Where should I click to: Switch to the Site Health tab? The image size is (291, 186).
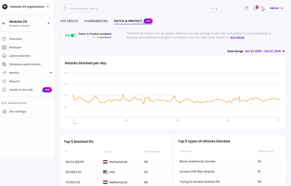point(69,21)
